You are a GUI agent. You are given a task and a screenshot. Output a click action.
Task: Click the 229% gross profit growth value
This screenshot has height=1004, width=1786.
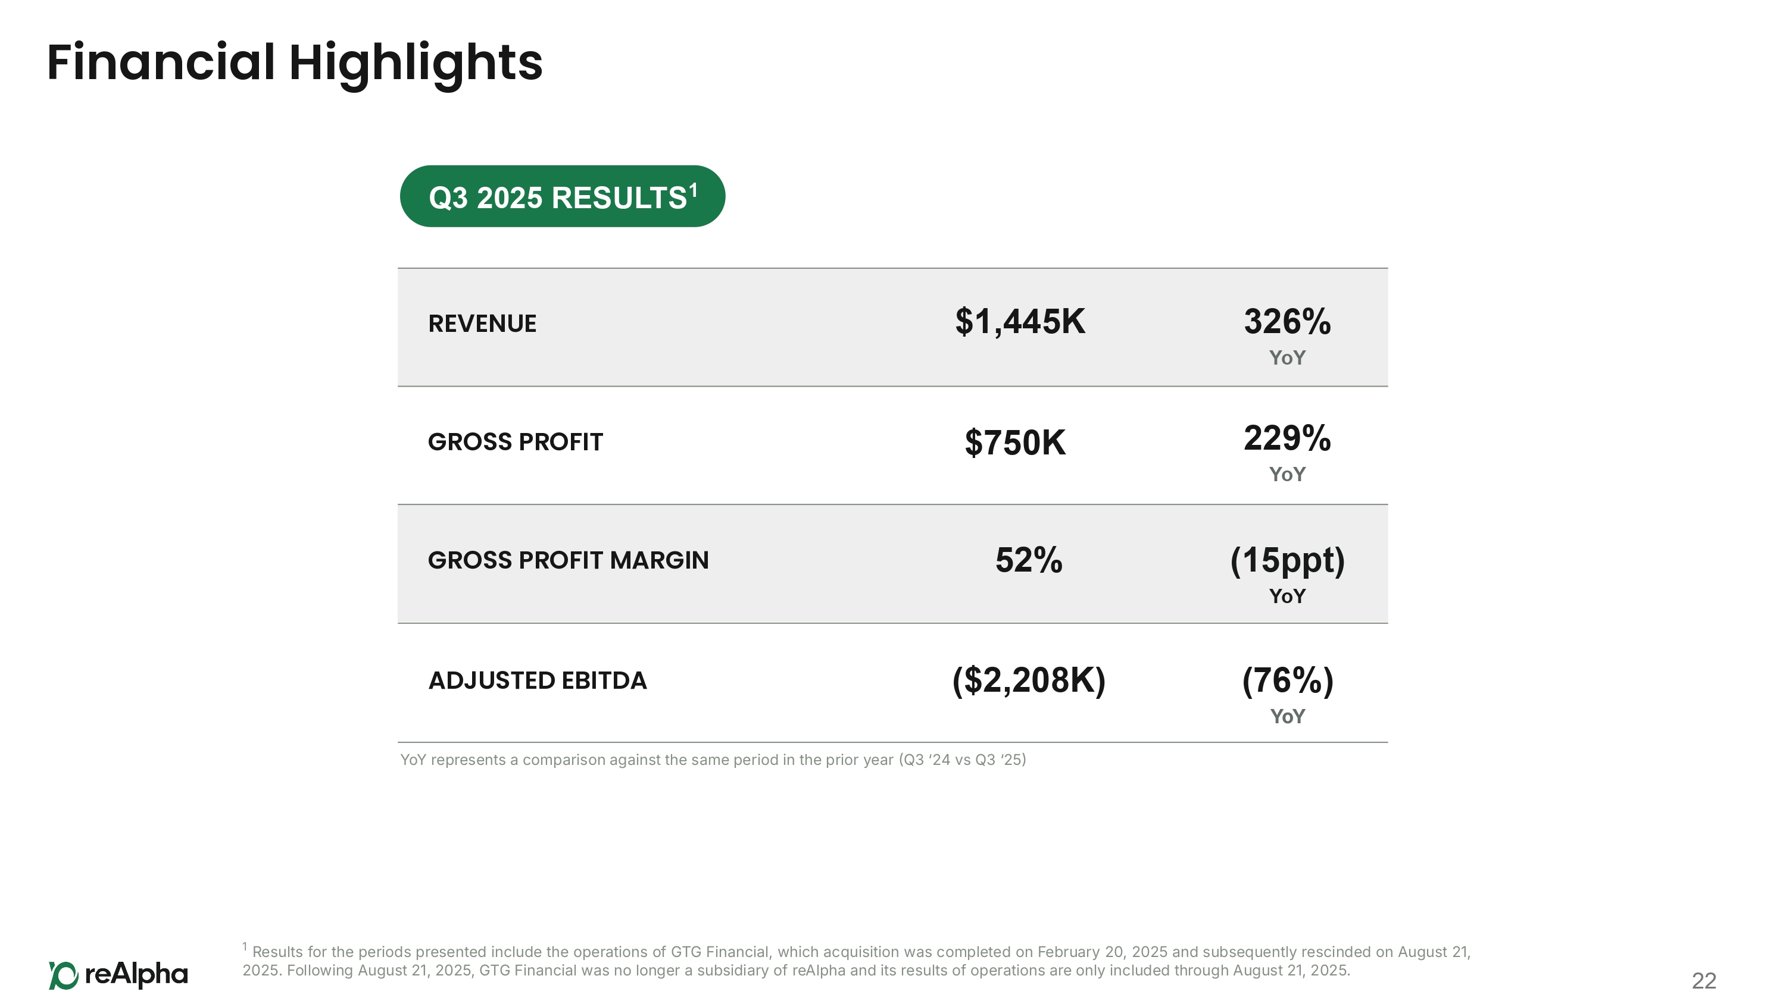1287,438
